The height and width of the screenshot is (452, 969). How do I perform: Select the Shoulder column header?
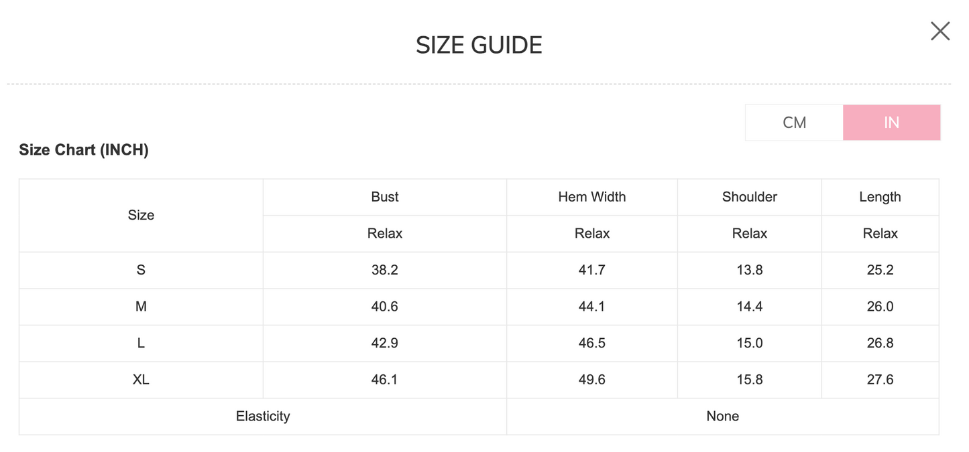[x=749, y=197]
